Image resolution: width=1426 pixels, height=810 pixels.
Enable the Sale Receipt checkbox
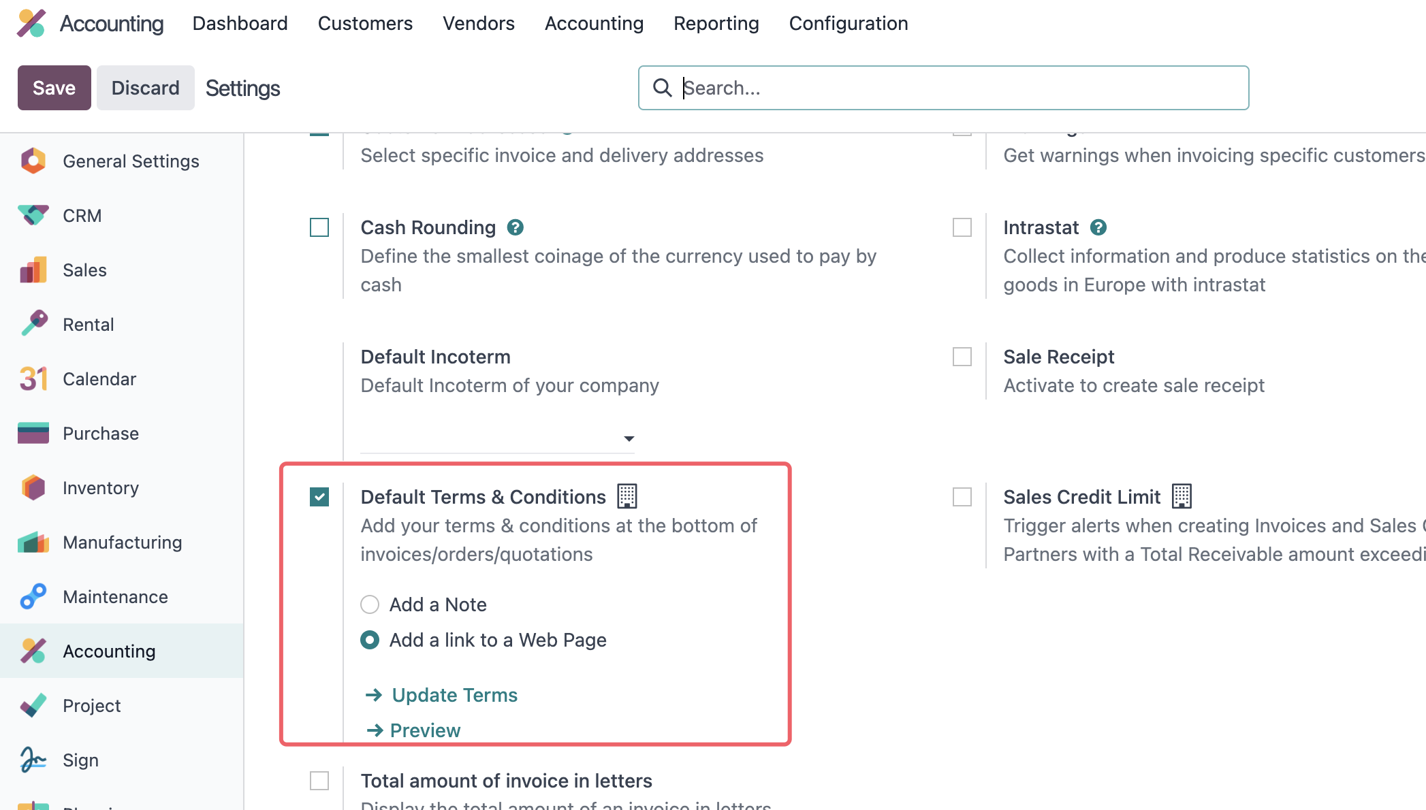click(x=962, y=357)
